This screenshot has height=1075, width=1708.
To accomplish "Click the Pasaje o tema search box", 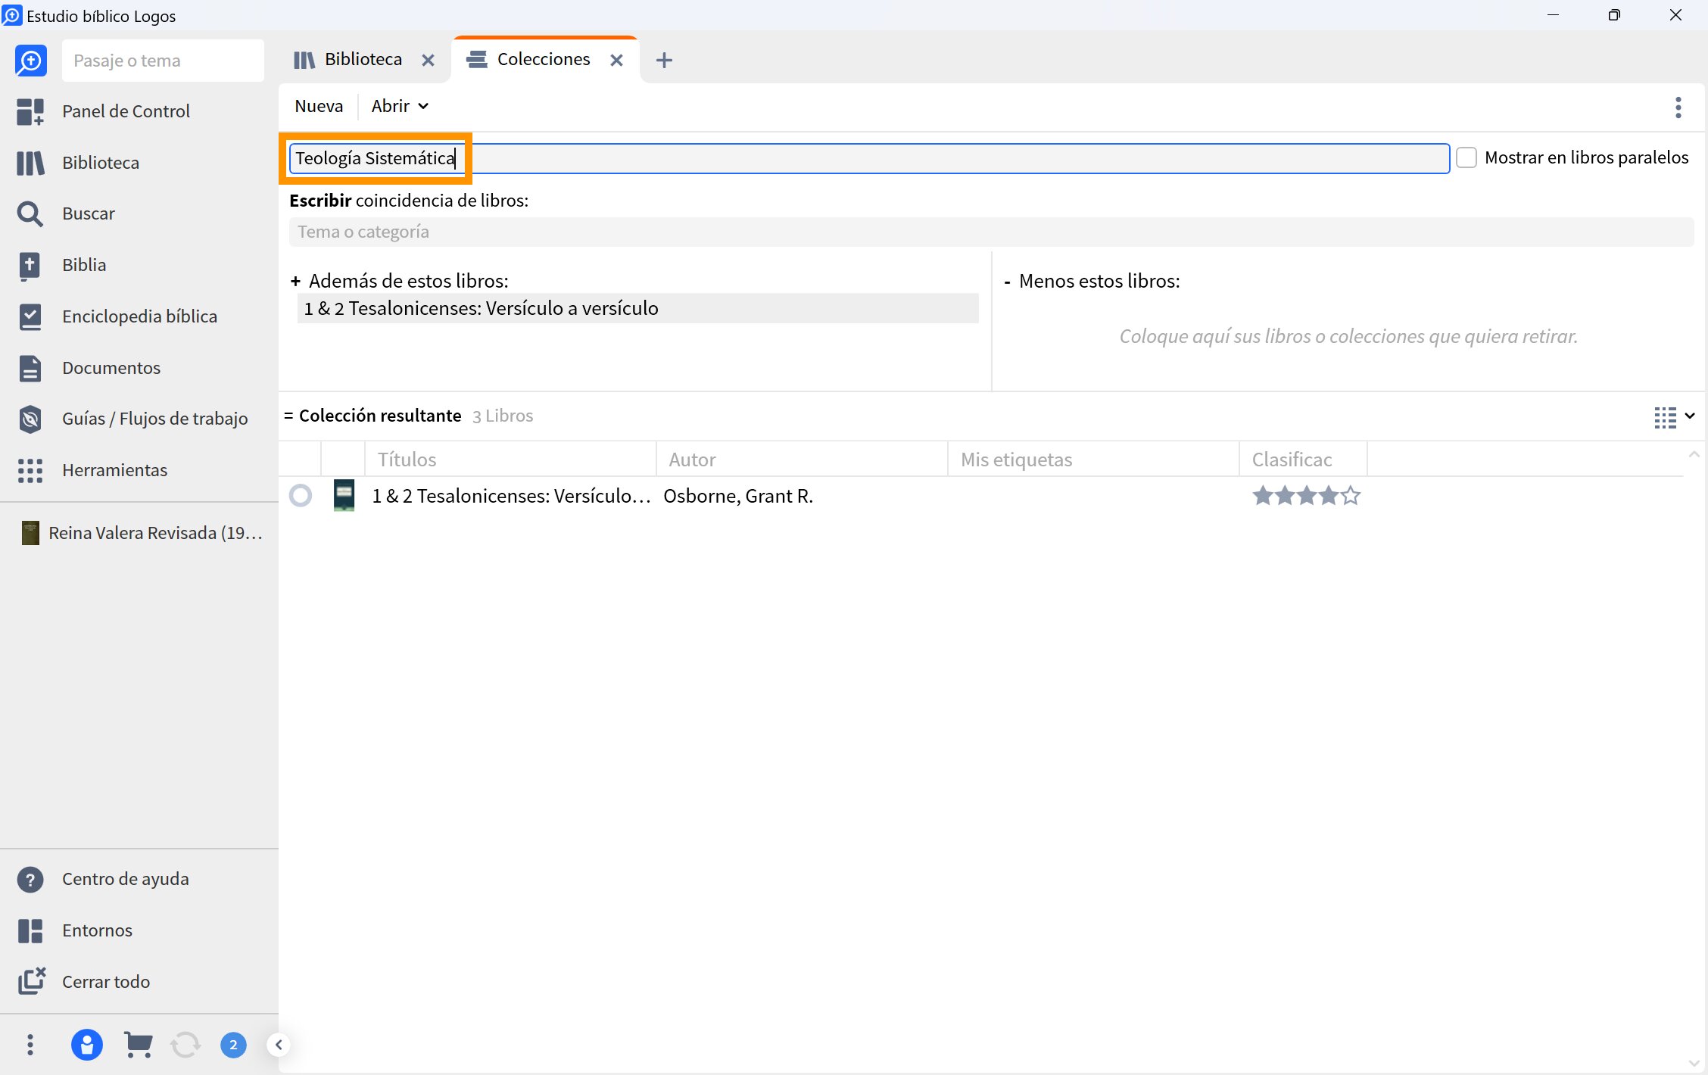I will coord(163,61).
